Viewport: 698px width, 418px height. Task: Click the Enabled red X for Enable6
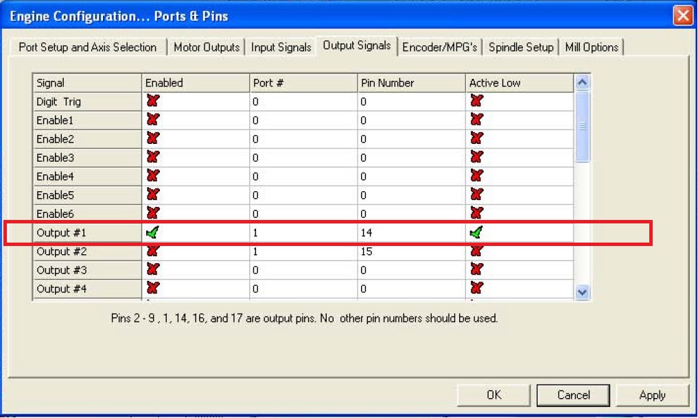click(152, 213)
